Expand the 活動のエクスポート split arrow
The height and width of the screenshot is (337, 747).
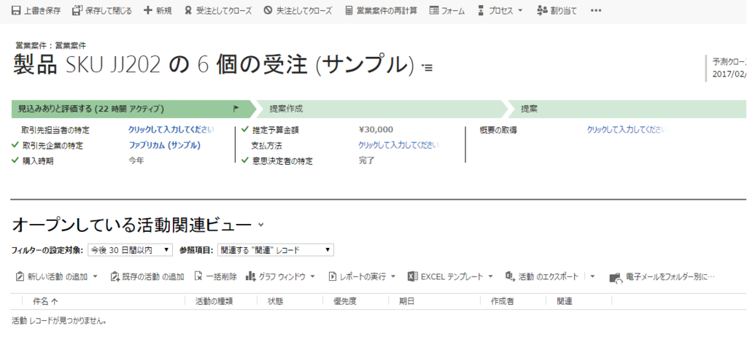coord(592,276)
